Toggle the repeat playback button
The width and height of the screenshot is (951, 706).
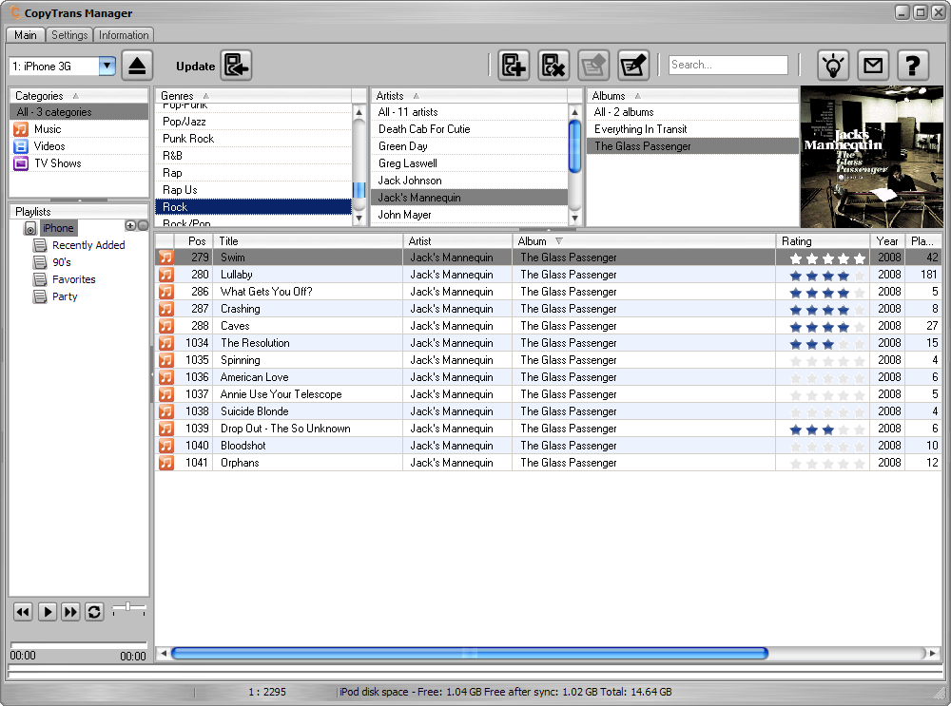(x=94, y=612)
